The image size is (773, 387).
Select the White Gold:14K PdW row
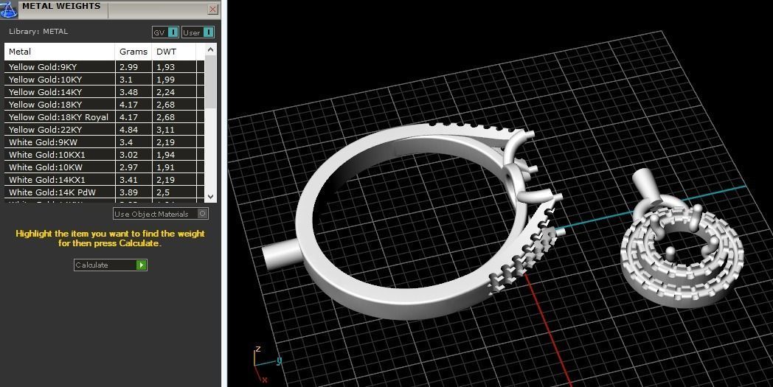pyautogui.click(x=104, y=192)
